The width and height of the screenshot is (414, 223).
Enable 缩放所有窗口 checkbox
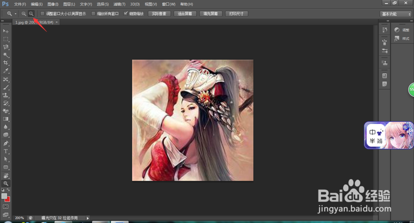tap(93, 14)
